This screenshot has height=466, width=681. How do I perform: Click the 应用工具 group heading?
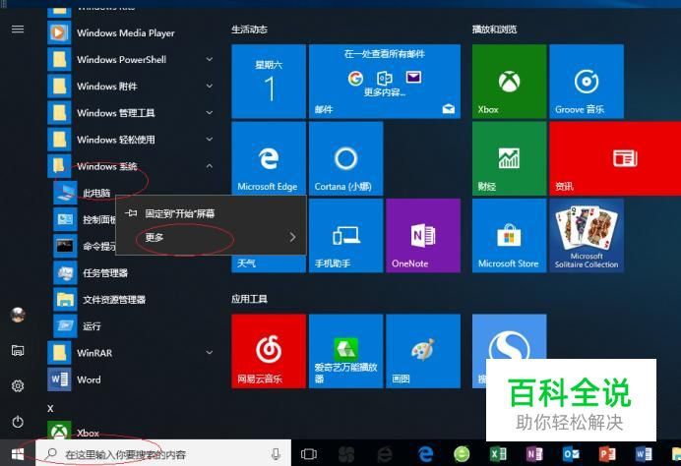pyautogui.click(x=249, y=299)
